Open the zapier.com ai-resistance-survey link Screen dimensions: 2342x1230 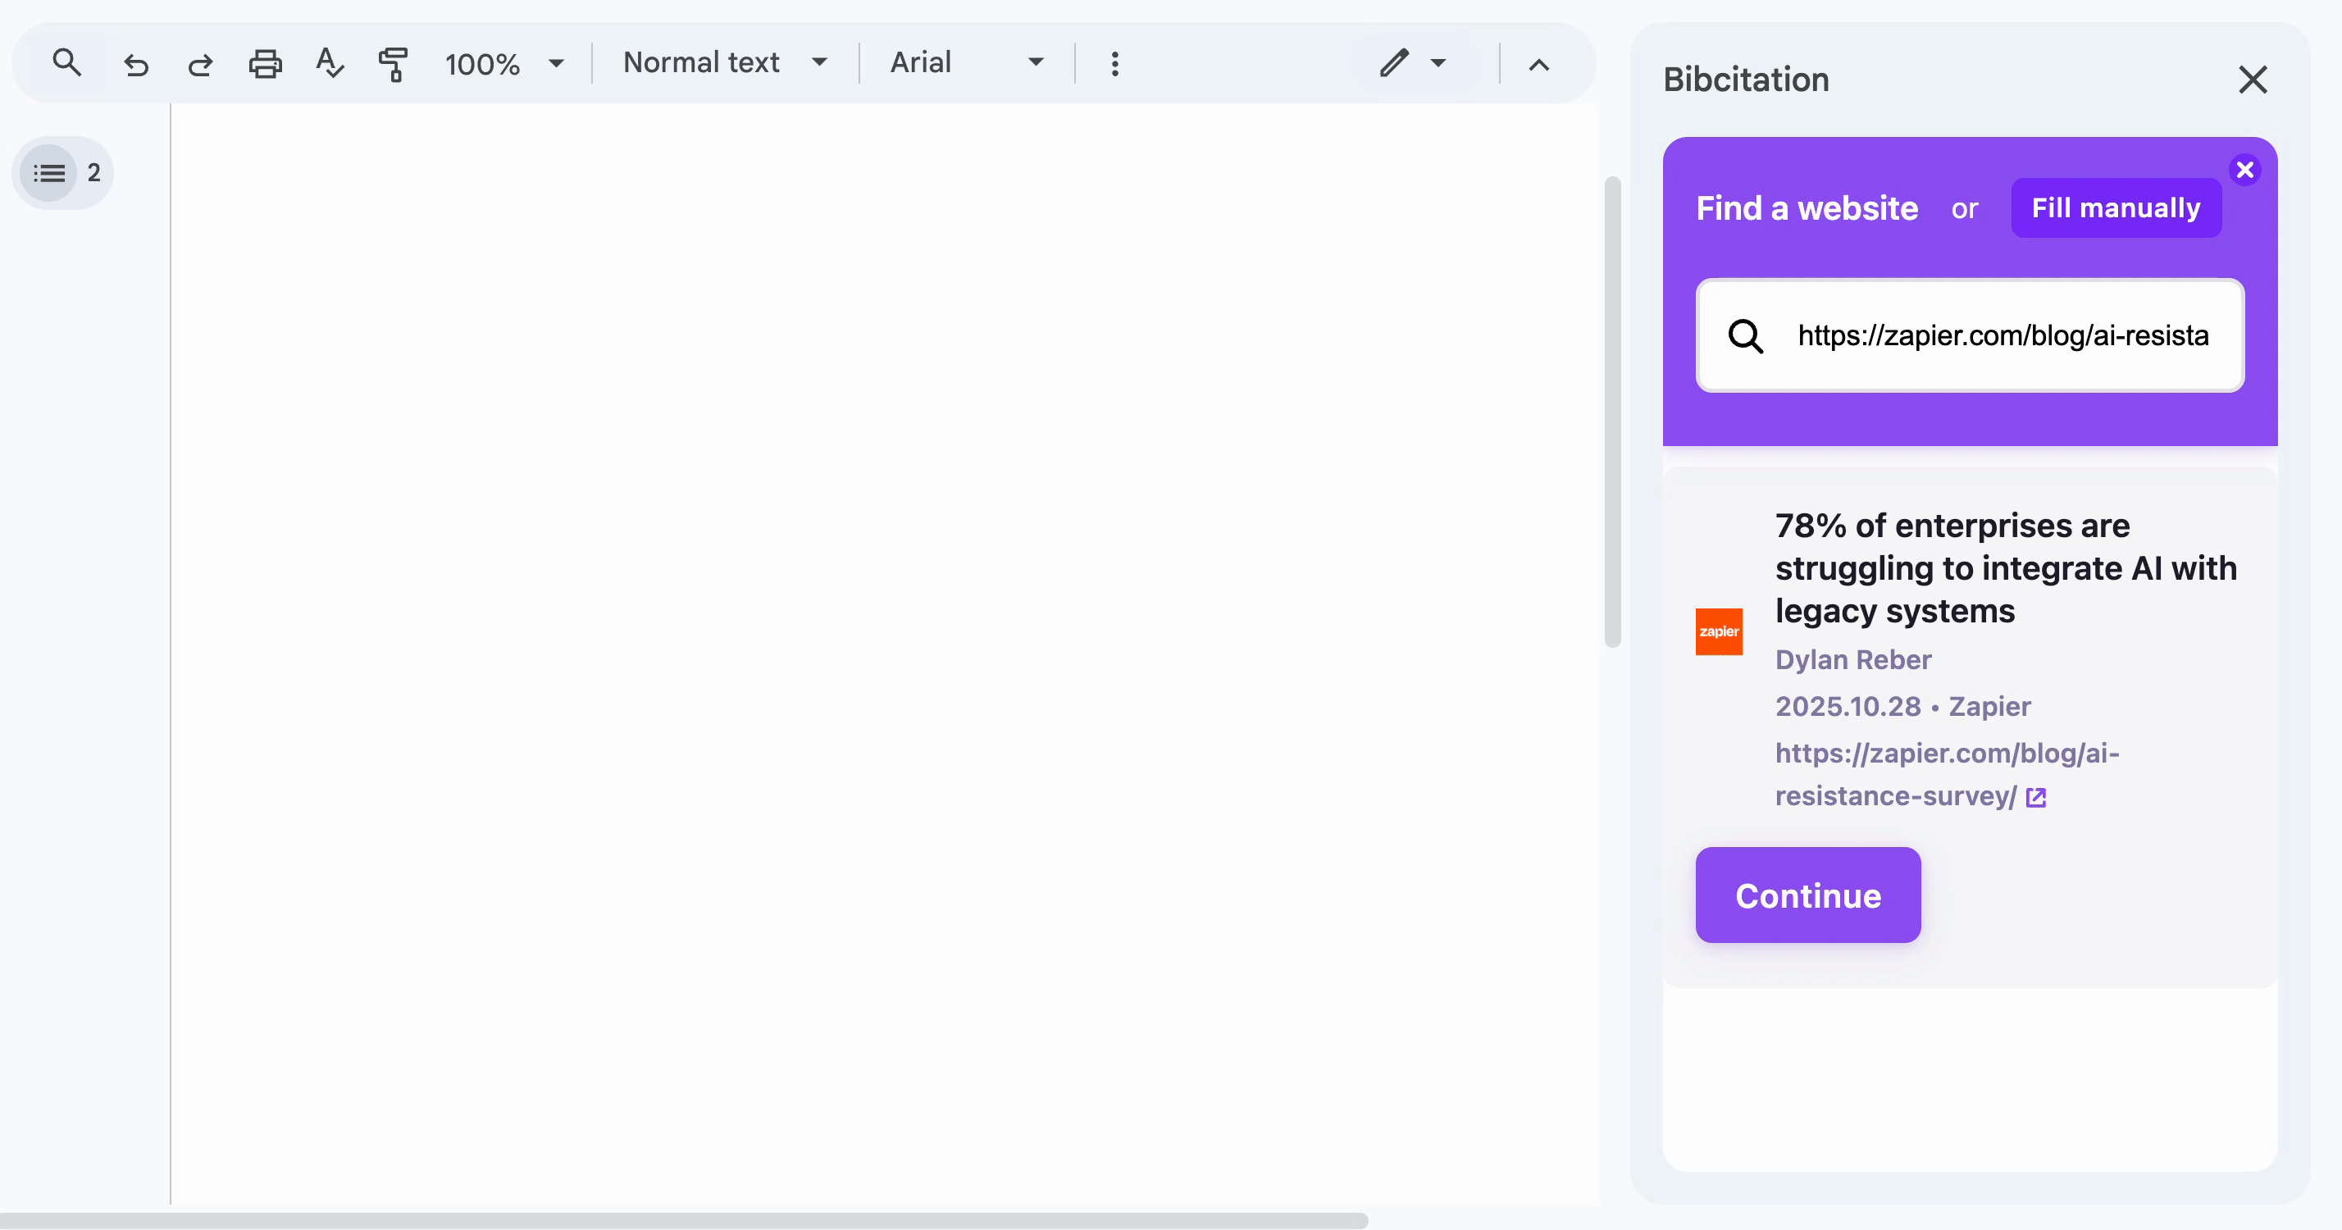1946,773
